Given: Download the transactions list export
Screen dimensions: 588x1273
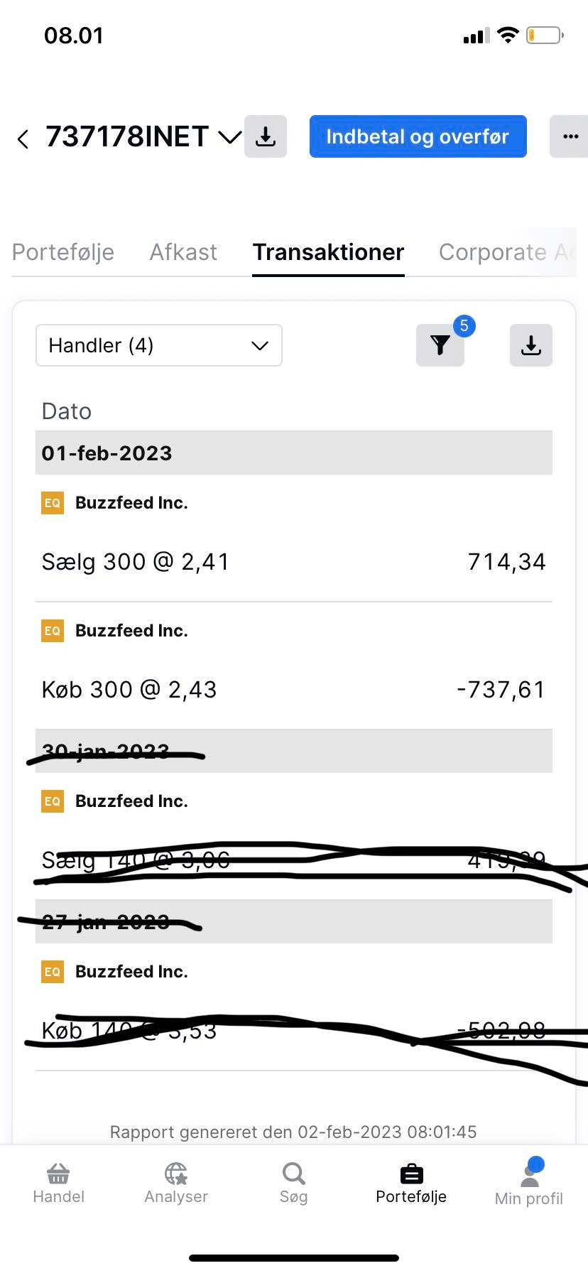Looking at the screenshot, I should (x=530, y=345).
